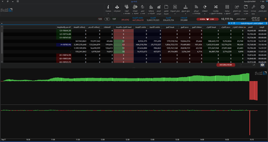
Task: Click the Buy Value (قيمة الشراء) column header
Action: point(211,27)
